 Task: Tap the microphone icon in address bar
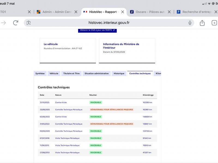pyautogui.click(x=190, y=23)
